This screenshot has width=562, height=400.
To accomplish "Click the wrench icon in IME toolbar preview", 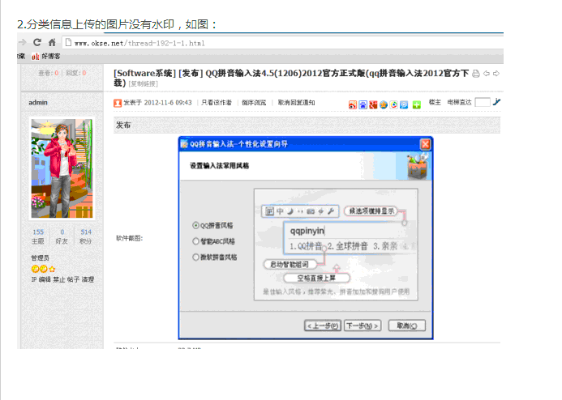I will pos(331,211).
